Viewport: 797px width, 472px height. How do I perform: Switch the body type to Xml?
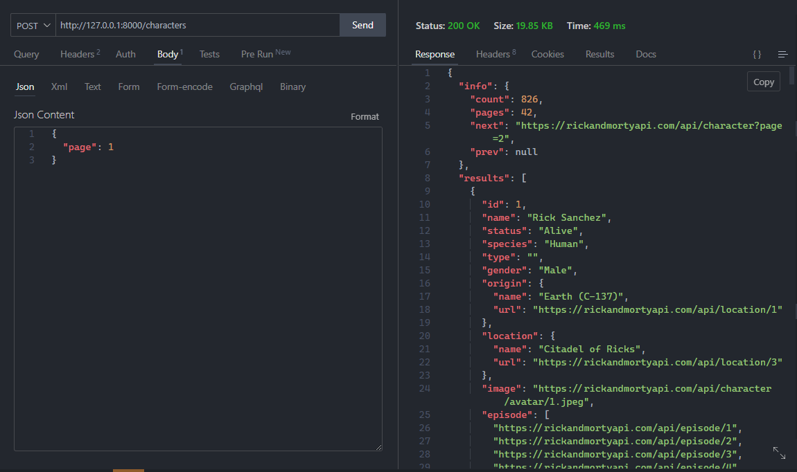(59, 87)
